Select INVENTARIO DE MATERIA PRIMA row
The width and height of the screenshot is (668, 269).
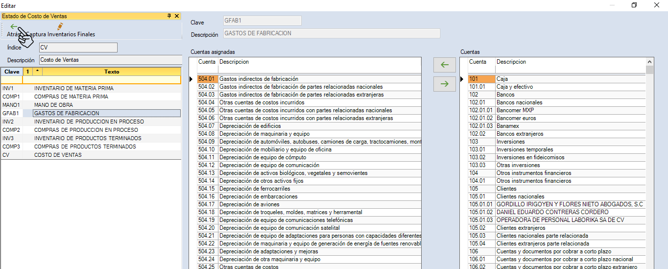coord(73,88)
